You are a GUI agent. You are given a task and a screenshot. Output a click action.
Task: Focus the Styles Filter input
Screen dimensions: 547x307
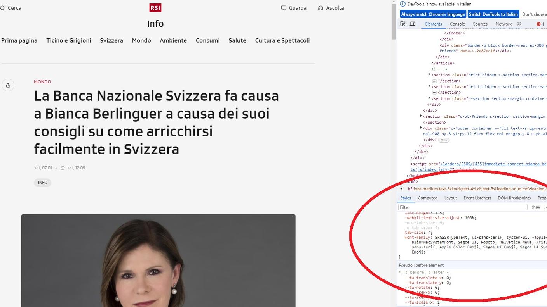coord(463,207)
